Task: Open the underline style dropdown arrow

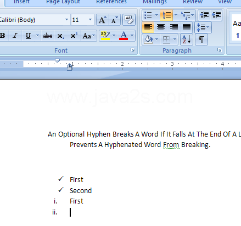Action: point(37,36)
